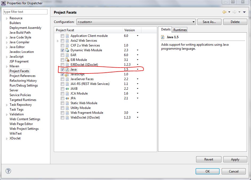Expand the Maven tree node
Screen dimensions: 251x180
point(7,66)
